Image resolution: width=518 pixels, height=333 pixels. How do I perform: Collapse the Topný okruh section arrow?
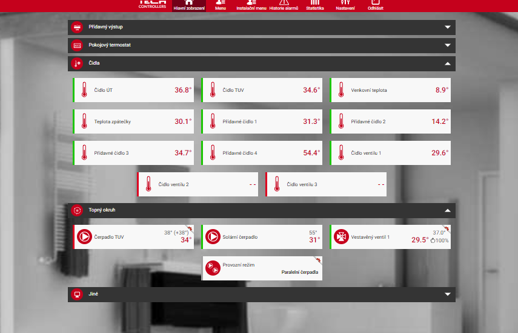coord(448,210)
